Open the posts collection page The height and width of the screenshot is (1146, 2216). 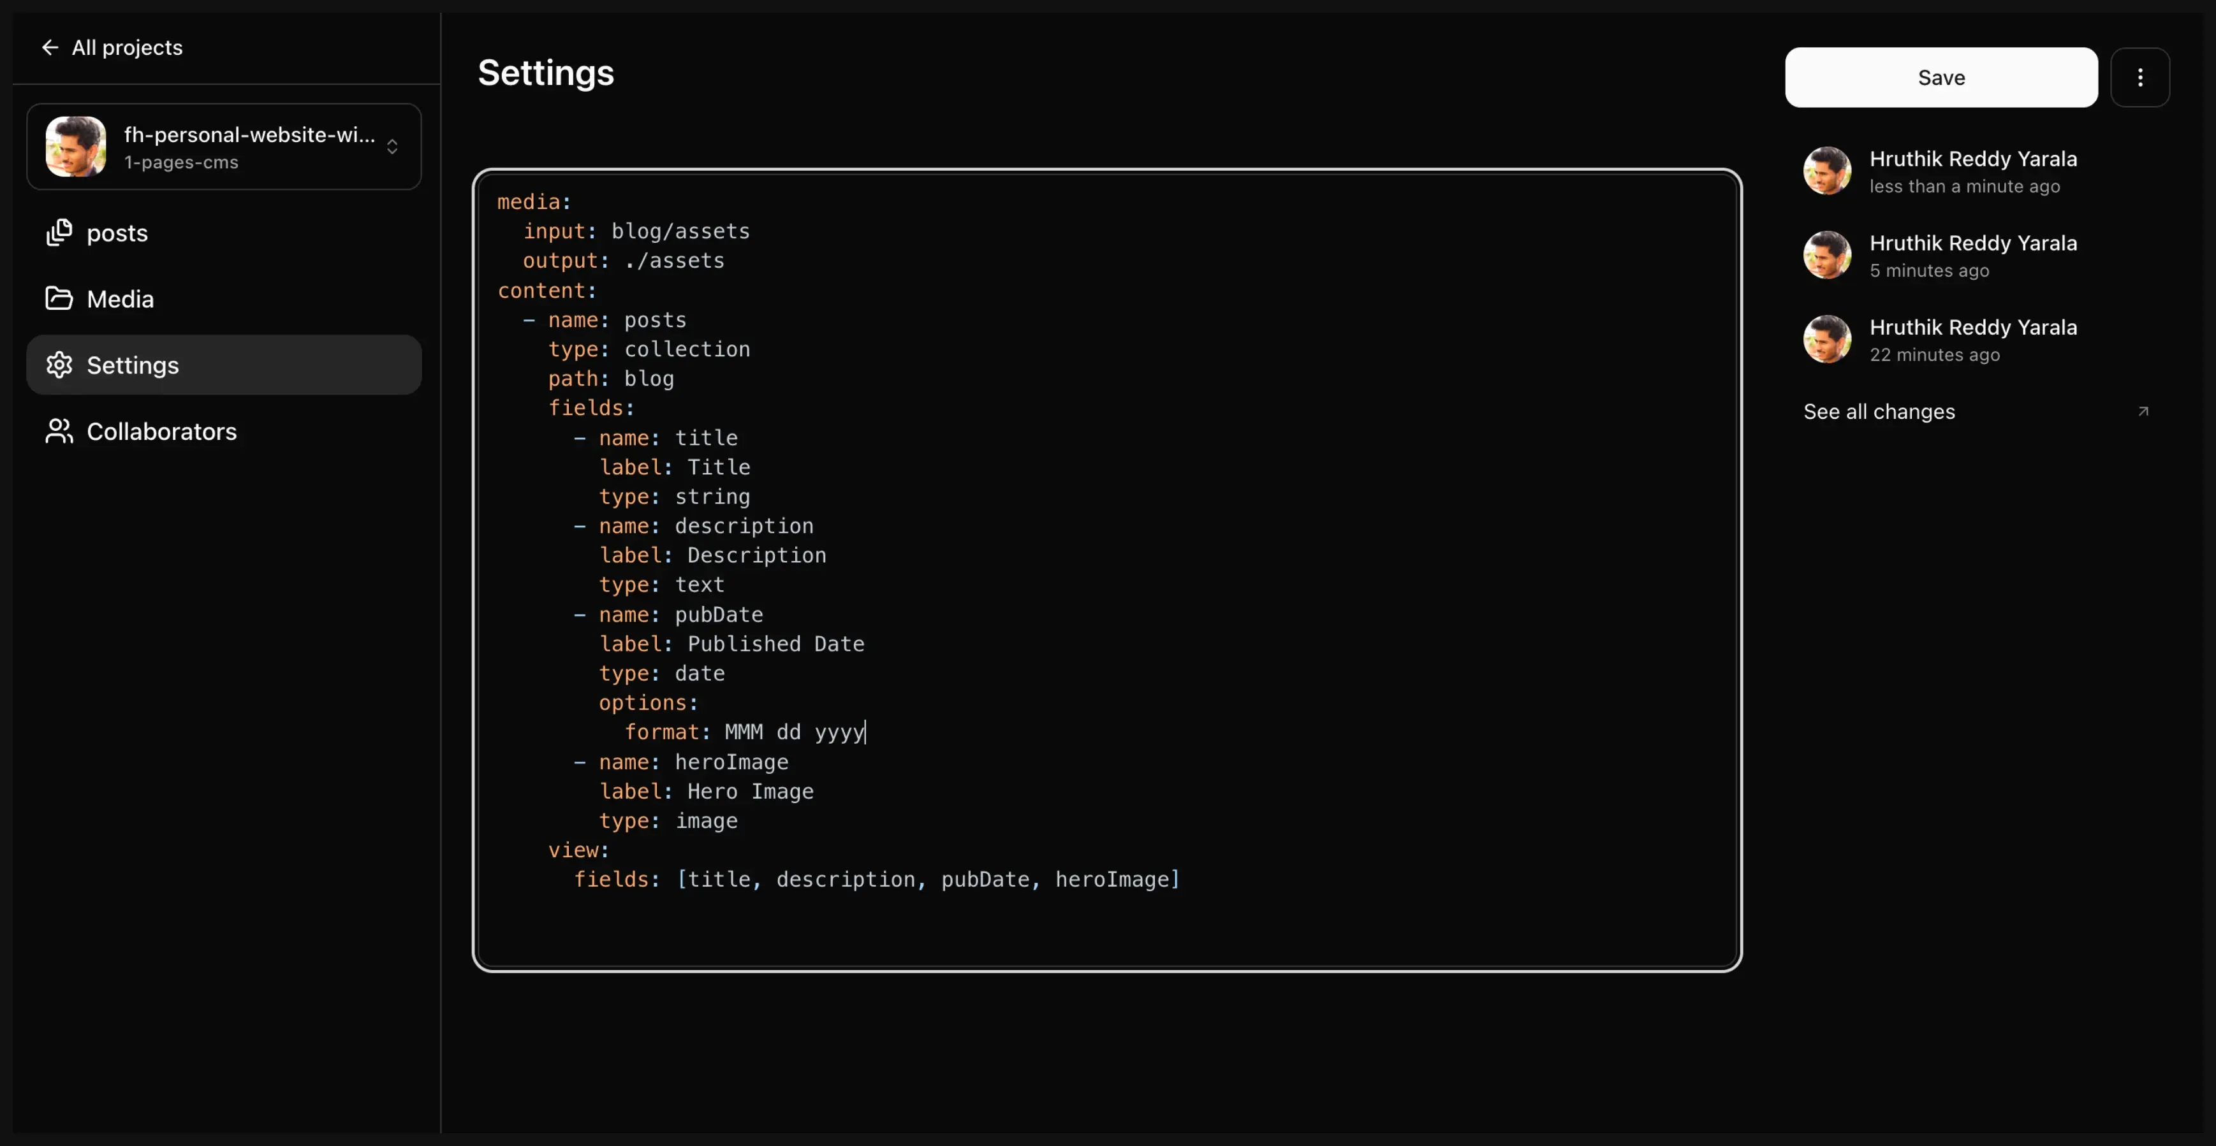[x=117, y=233]
